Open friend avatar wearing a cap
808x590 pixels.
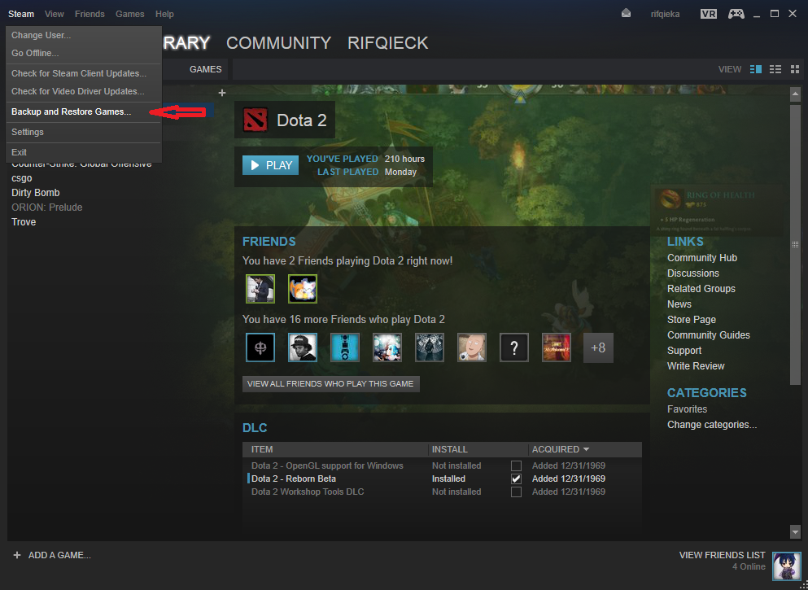303,347
